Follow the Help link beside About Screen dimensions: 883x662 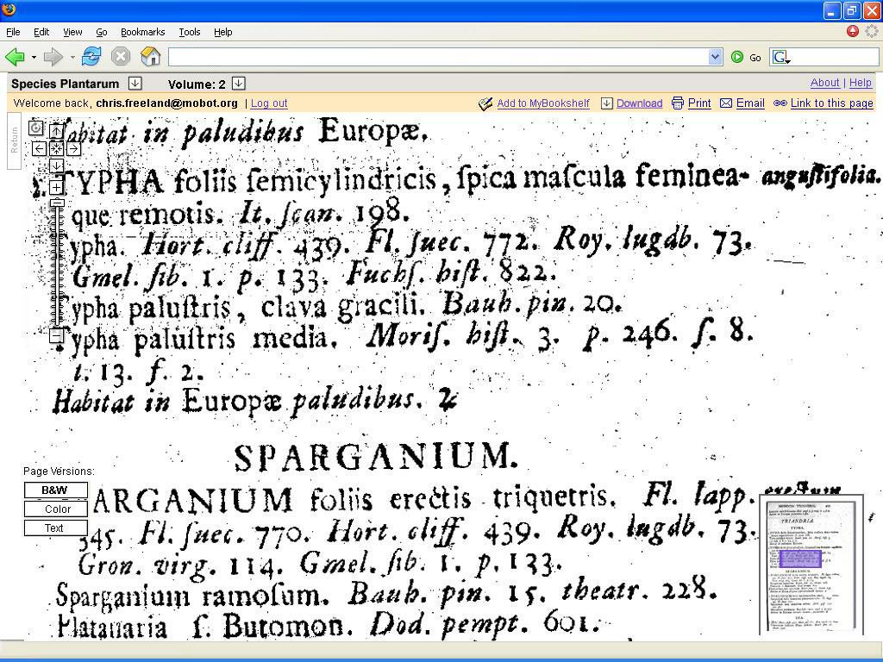tap(860, 83)
